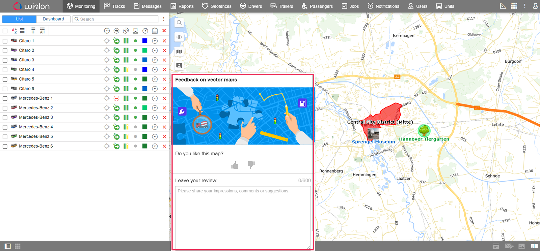Click the thumbs up icon

point(235,165)
